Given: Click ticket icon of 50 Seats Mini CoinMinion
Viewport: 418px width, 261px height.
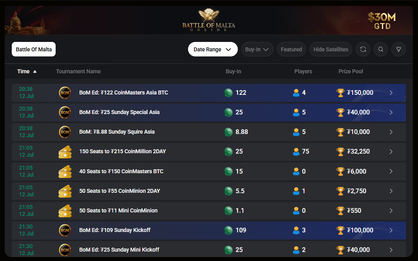Looking at the screenshot, I should coord(65,210).
